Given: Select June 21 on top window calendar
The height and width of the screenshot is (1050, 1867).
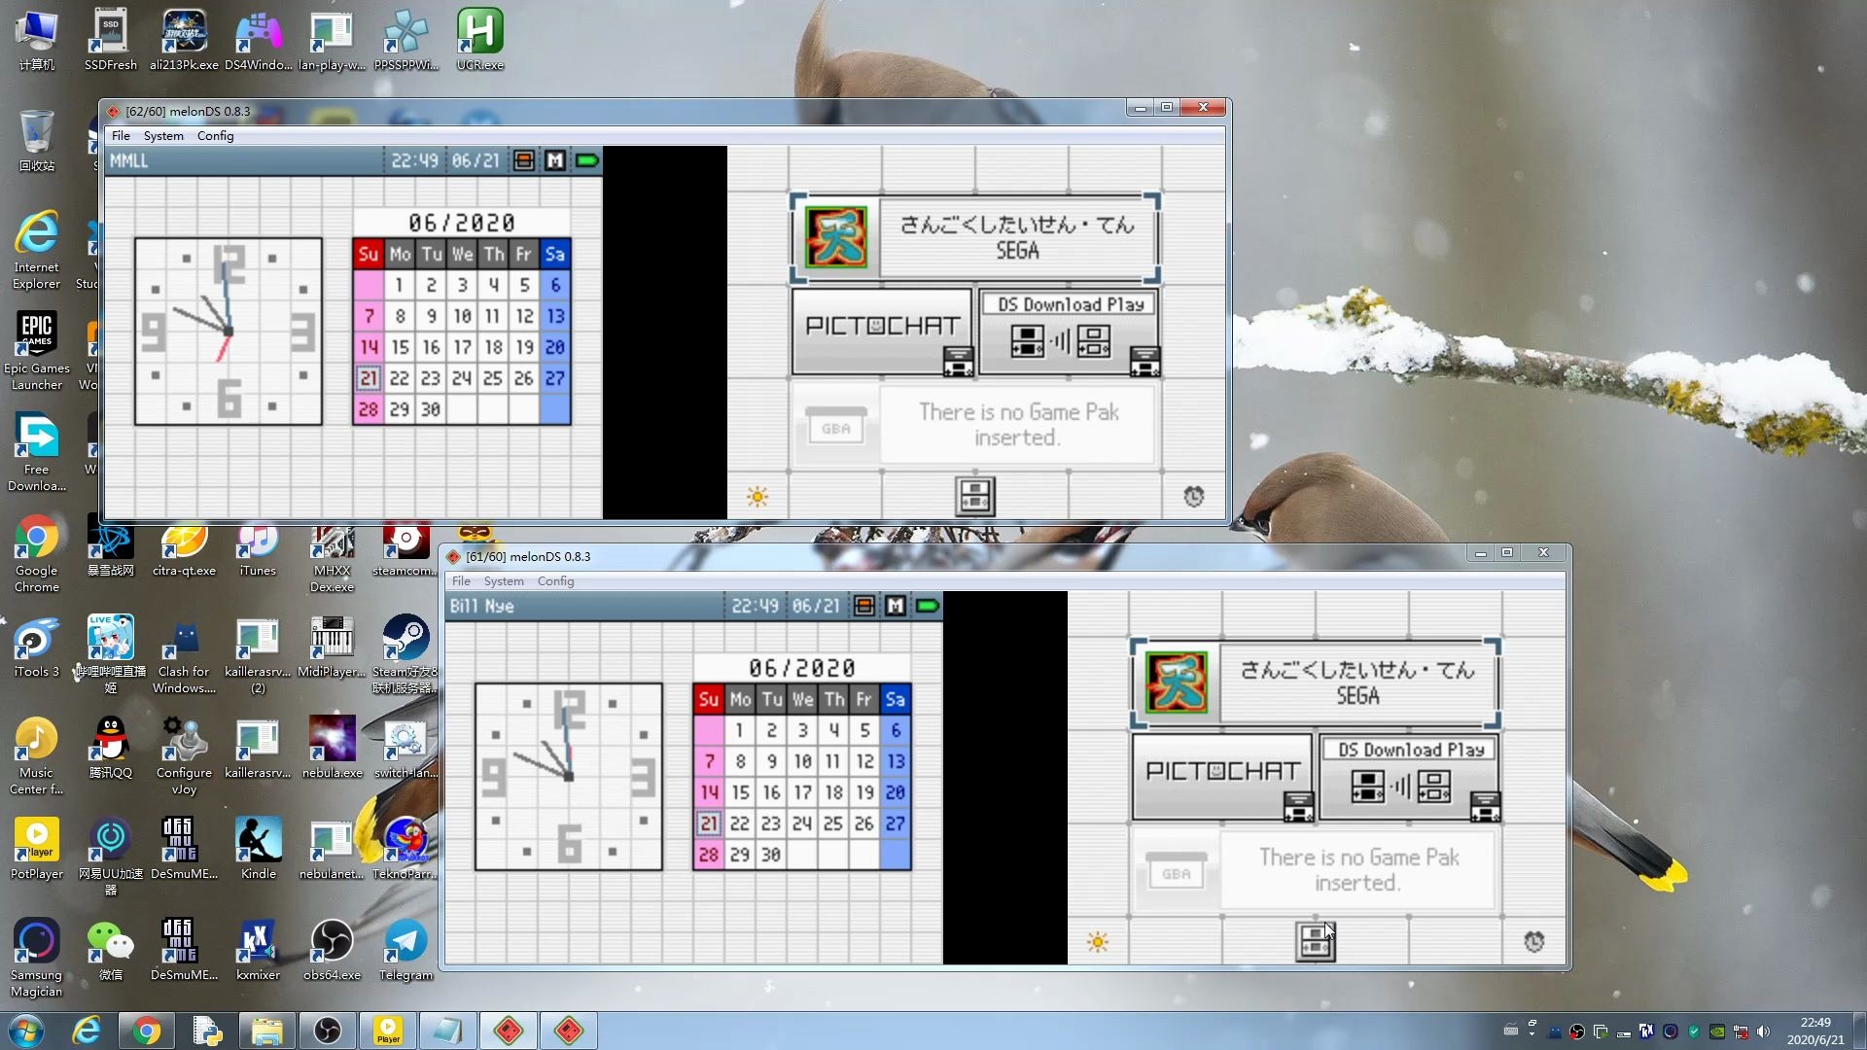Looking at the screenshot, I should 368,377.
